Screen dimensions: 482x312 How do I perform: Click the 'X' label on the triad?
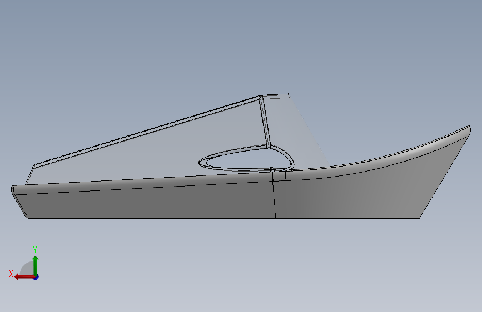[x=11, y=274]
